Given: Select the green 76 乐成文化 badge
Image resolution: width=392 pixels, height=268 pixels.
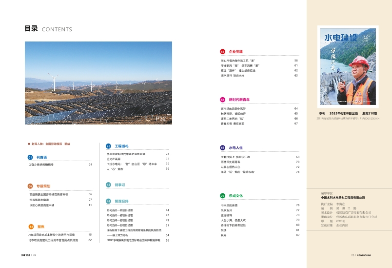Looking at the screenshot, I should (223, 195).
